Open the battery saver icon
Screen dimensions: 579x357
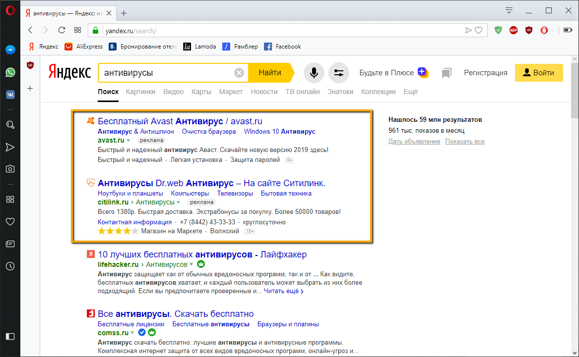pyautogui.click(x=568, y=30)
